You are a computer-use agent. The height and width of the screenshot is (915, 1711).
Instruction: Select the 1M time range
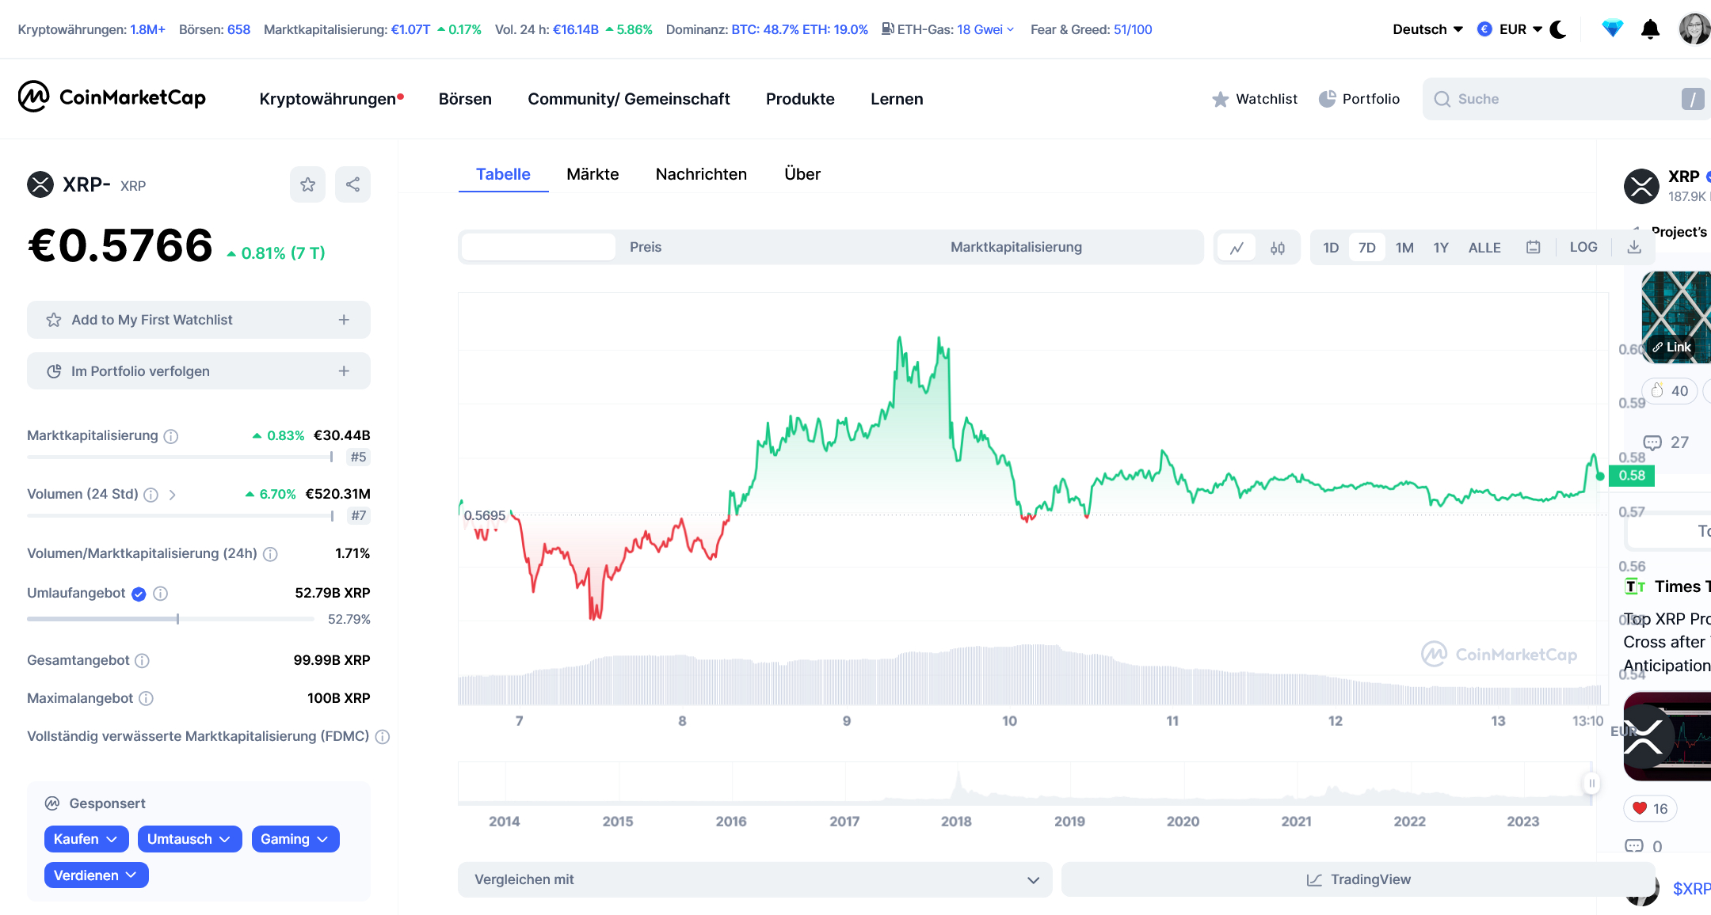(1404, 248)
